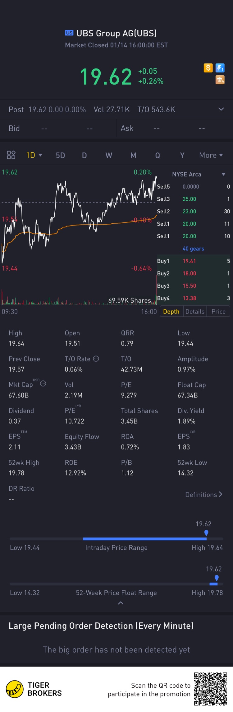Viewport: 233px width, 712px height.
Task: Tap the US market flag badge
Action: pos(69,33)
